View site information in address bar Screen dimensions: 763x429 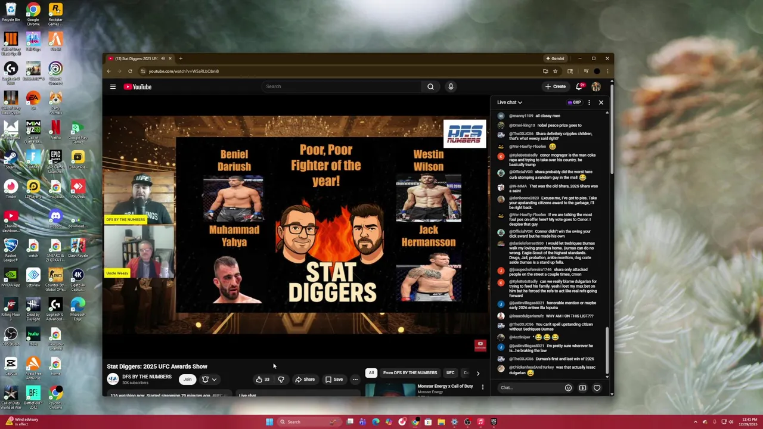pos(142,71)
